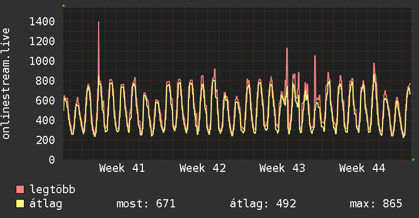The width and height of the screenshot is (419, 218).
Task: Click the 1000 y-axis value
Action: 42,61
